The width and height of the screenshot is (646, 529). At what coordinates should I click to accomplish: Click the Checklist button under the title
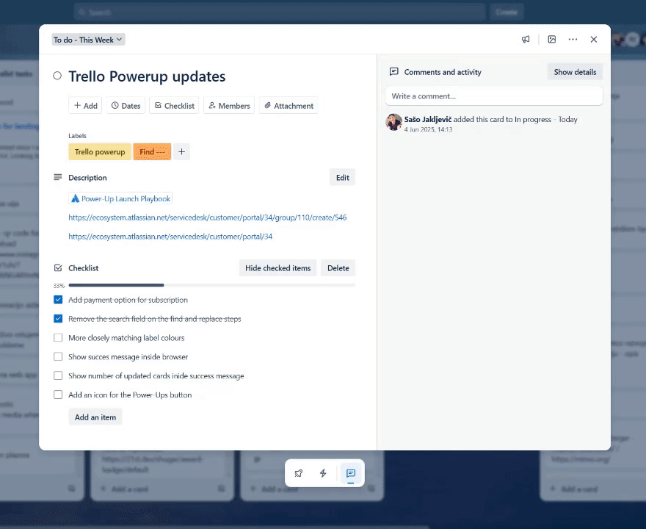click(174, 106)
